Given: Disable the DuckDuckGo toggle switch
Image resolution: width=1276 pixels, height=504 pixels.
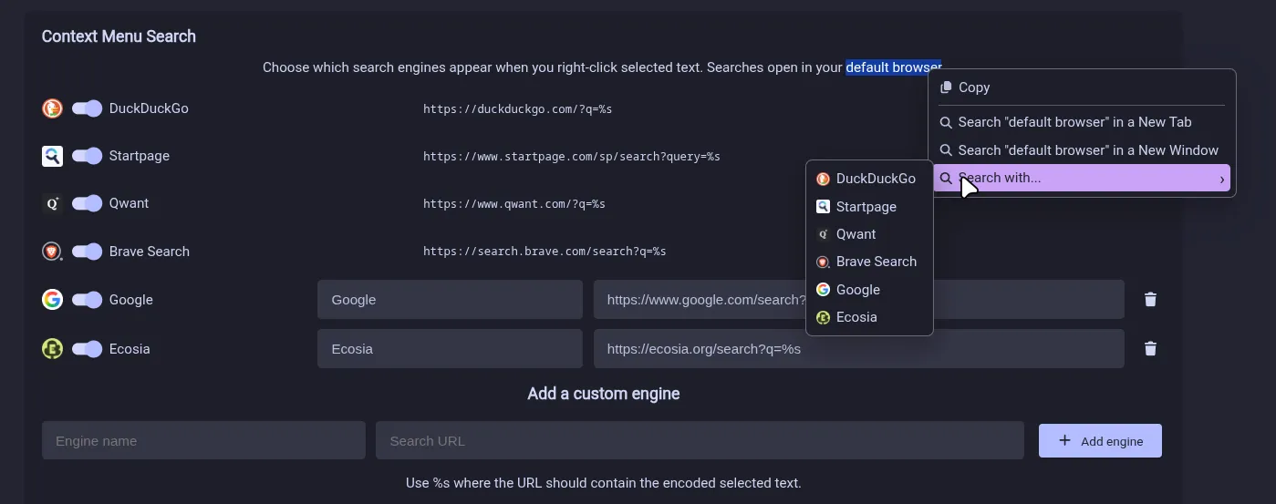Looking at the screenshot, I should click(x=87, y=108).
